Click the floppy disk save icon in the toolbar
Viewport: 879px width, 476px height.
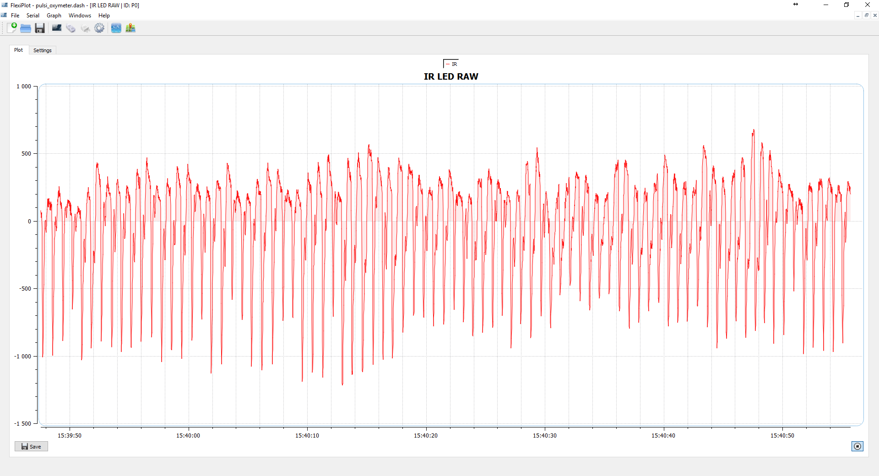coord(40,28)
